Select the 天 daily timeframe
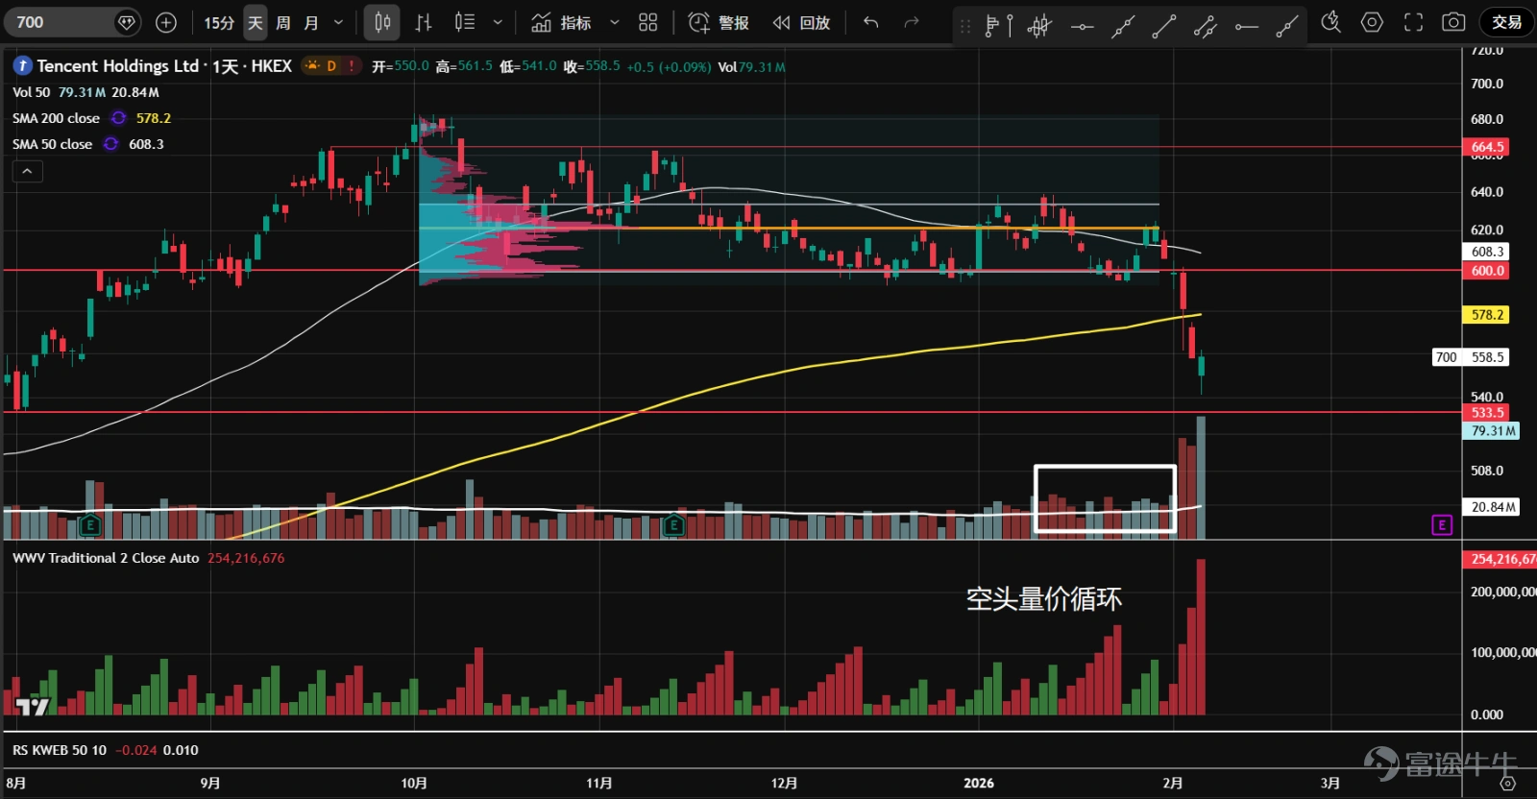Image resolution: width=1537 pixels, height=799 pixels. coord(256,22)
